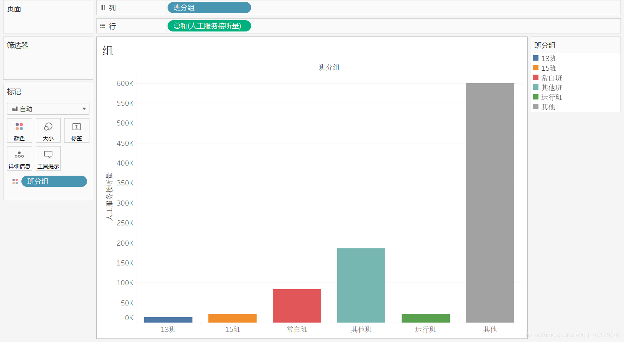
Task: Click the 筛选器 (Filters) shelf header
Action: [x=17, y=45]
